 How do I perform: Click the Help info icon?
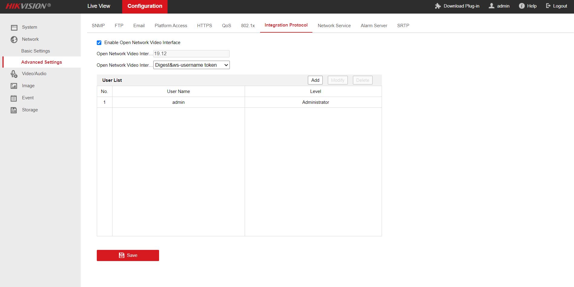click(521, 6)
